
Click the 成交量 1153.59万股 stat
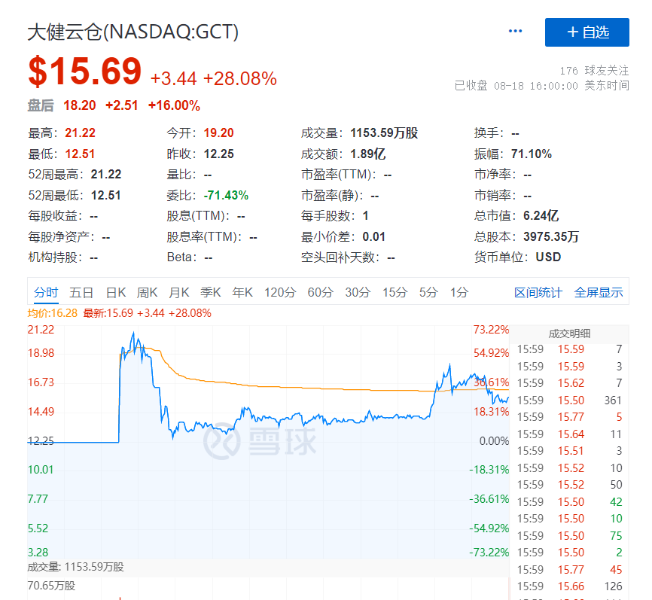[x=359, y=133]
